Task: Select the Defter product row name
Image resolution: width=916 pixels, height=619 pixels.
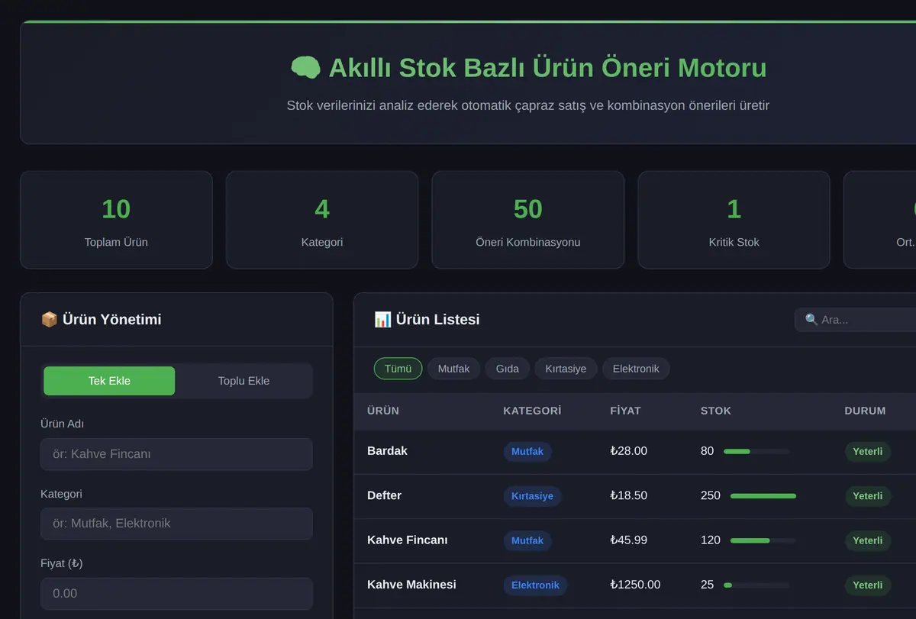Action: point(384,495)
